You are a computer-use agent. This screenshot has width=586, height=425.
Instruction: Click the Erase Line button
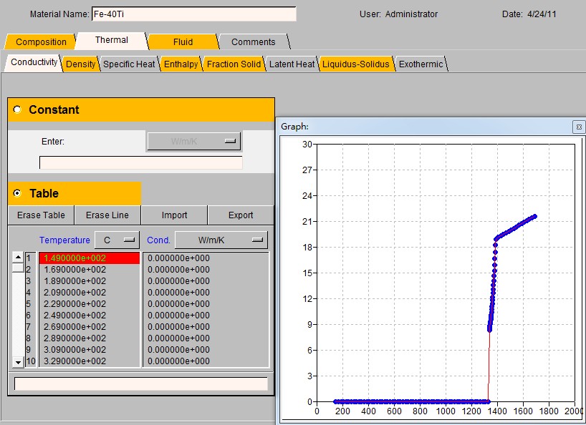pos(107,215)
